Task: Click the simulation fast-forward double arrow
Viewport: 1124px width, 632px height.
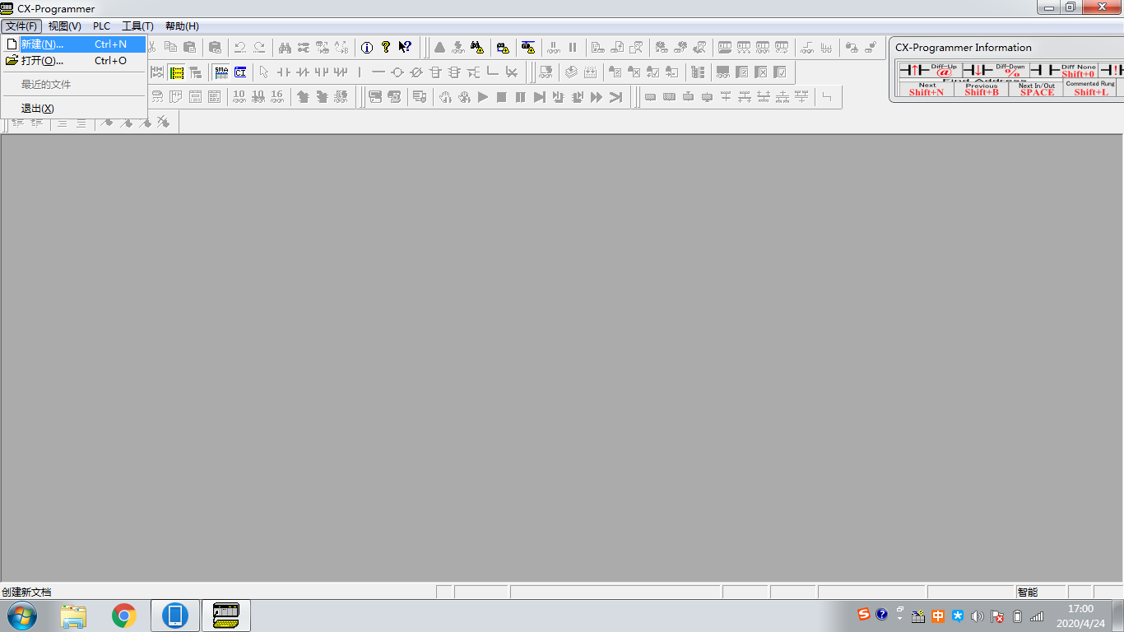Action: [597, 97]
